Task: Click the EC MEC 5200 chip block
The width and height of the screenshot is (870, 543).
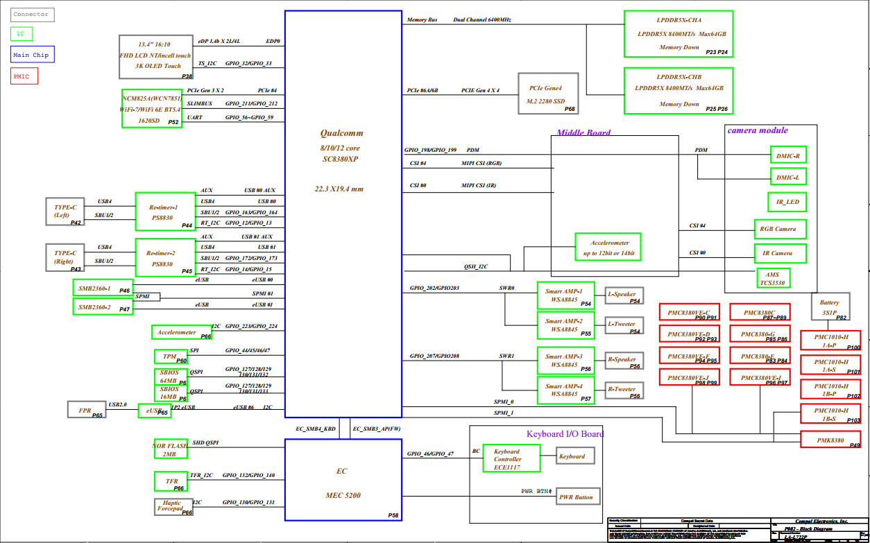Action: 343,479
